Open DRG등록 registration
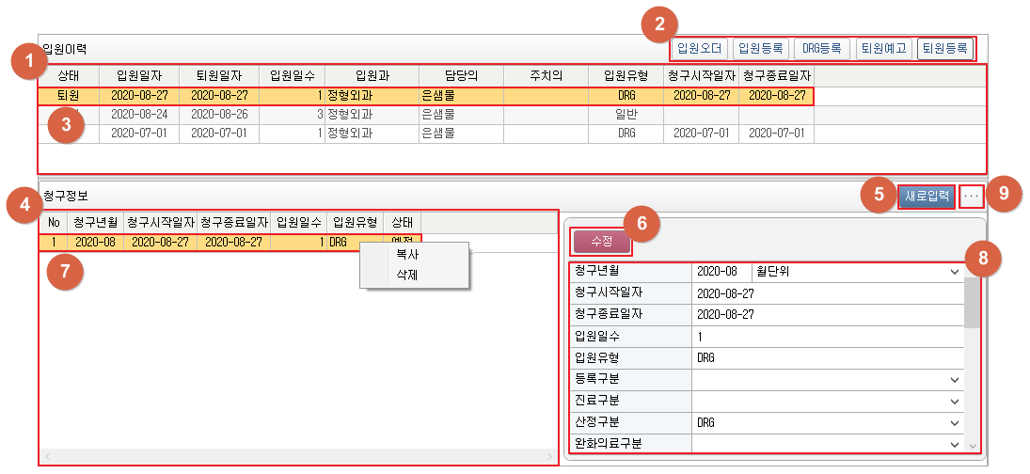The image size is (1030, 474). coord(821,48)
